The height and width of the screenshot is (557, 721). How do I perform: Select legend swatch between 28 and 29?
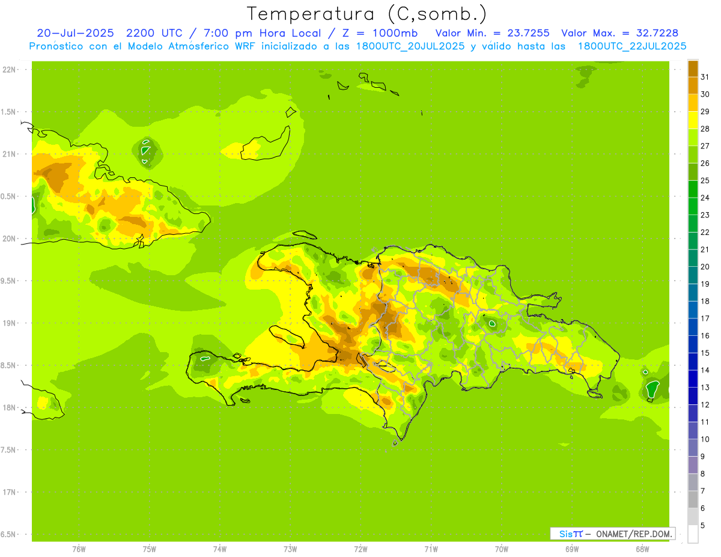pyautogui.click(x=693, y=120)
